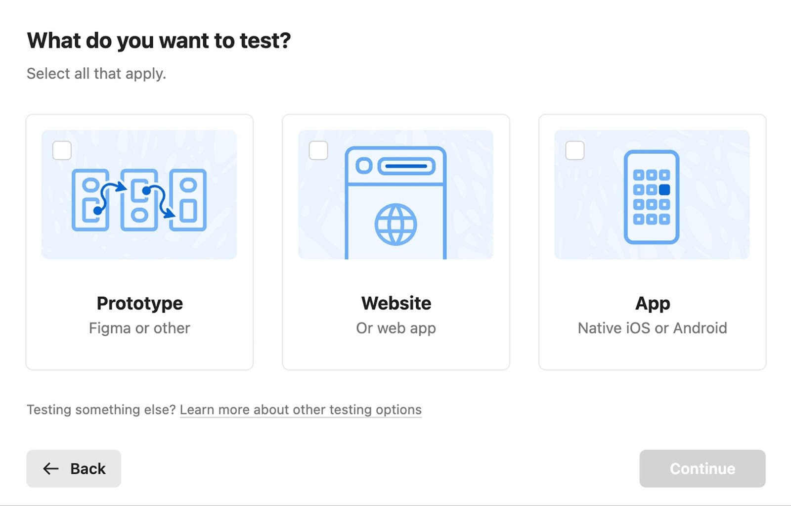Check the Prototype option checkbox
791x506 pixels.
point(62,150)
